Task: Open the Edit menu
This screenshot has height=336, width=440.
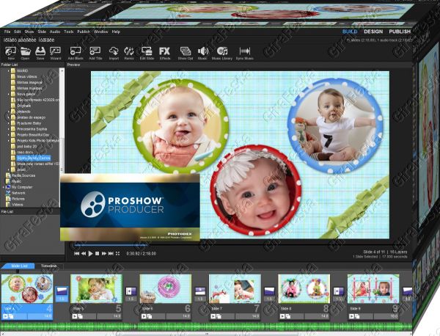Action: click(x=18, y=32)
